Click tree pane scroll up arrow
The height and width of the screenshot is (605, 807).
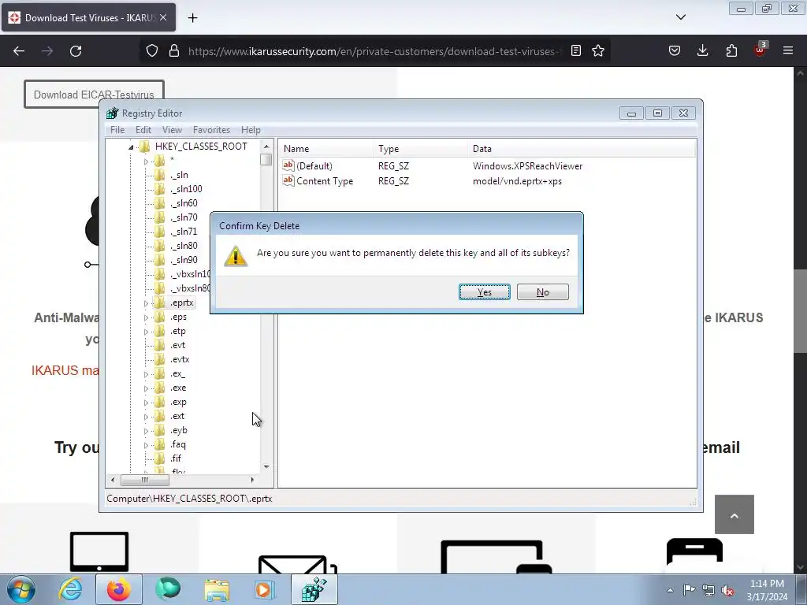click(x=266, y=147)
